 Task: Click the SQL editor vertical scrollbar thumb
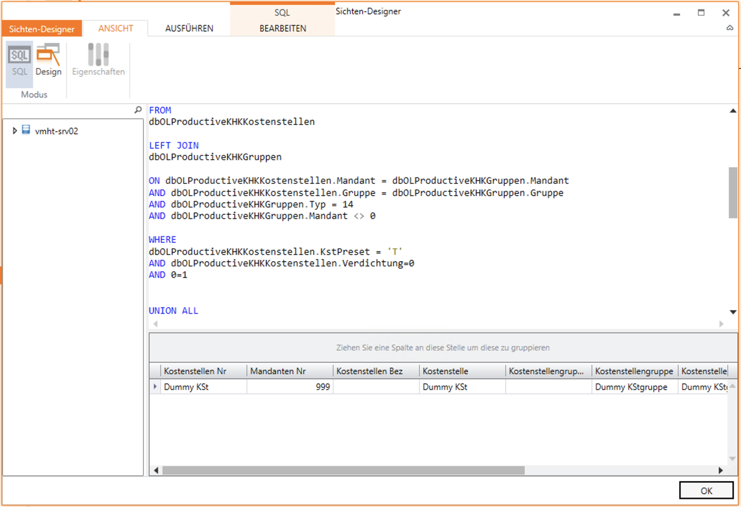(x=733, y=193)
